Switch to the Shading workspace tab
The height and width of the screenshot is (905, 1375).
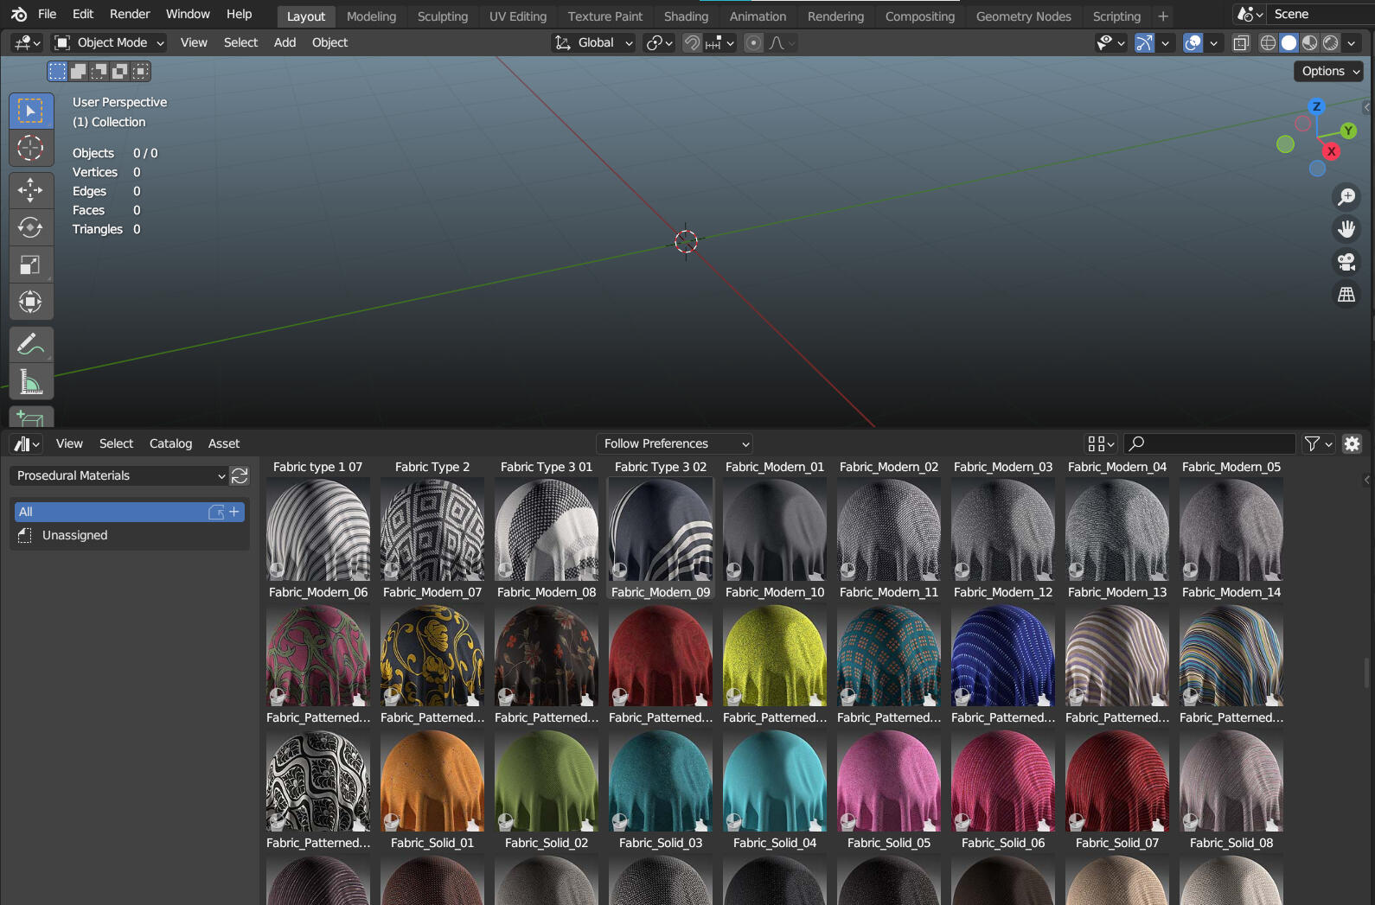click(x=686, y=16)
